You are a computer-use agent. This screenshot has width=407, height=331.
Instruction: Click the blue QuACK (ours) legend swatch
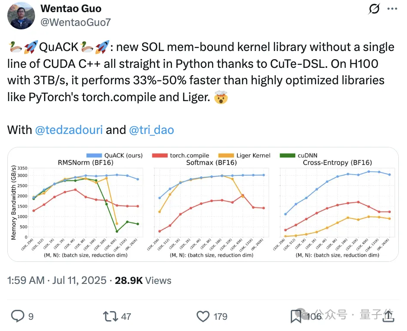click(x=92, y=155)
